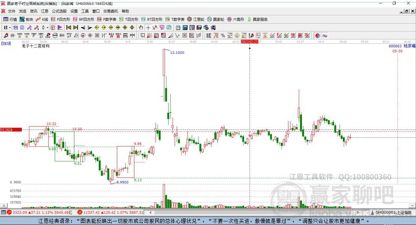Launch the 江恩轮 Gann wheel
Image resolution: width=416 pixels, height=225 pixels.
tap(196, 19)
